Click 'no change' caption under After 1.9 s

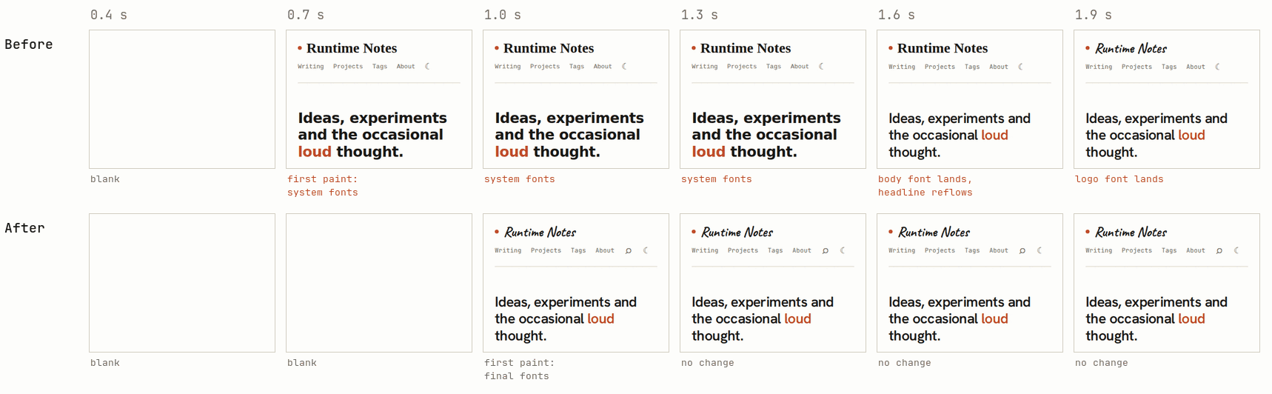[x=1102, y=363]
